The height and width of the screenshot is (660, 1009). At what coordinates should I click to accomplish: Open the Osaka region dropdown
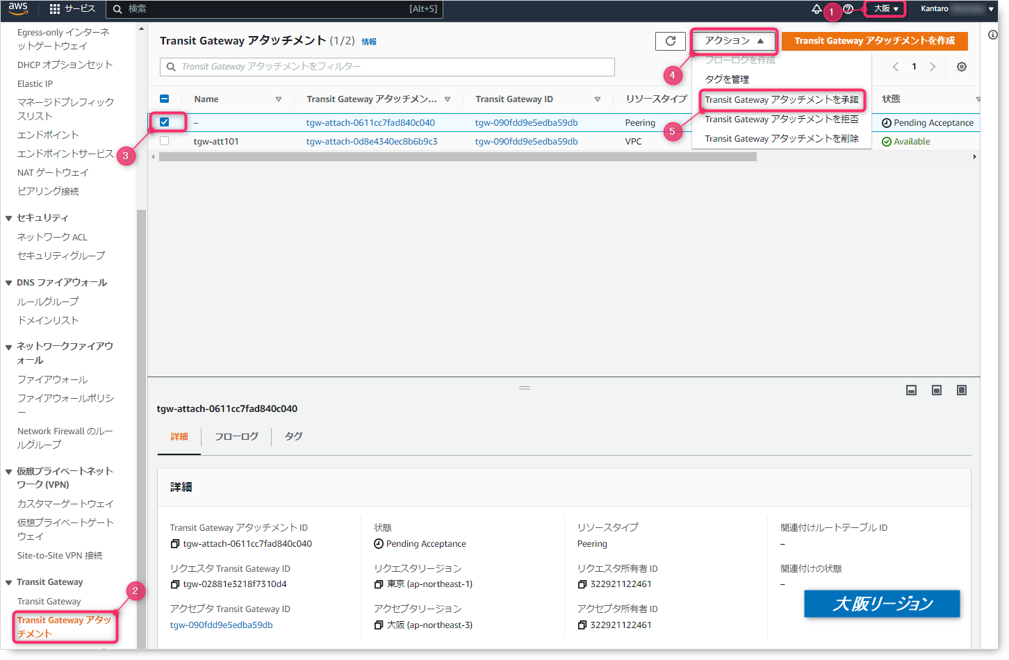(x=885, y=9)
